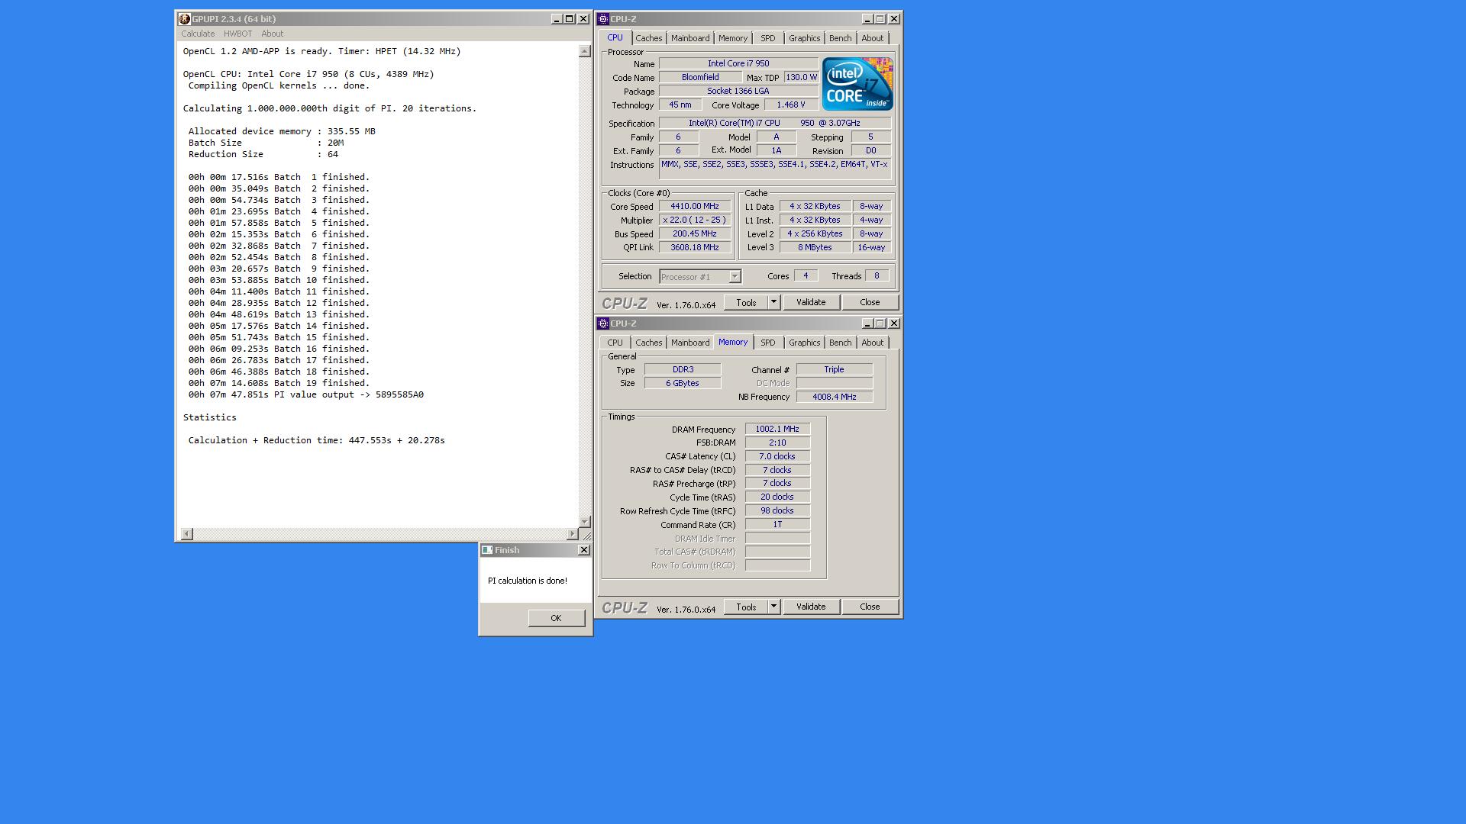Click the Intel Core i7 logo badge
Image resolution: width=1466 pixels, height=824 pixels.
click(857, 84)
